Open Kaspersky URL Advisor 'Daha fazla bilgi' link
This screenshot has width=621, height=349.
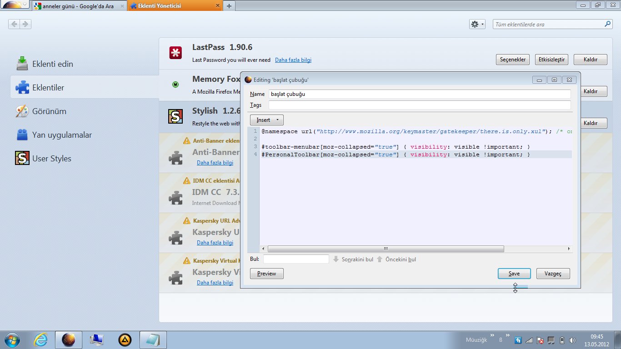(215, 243)
